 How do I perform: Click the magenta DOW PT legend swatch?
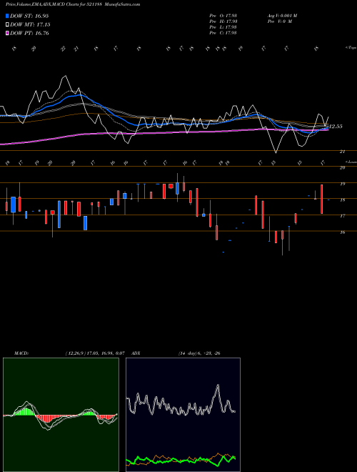[8, 33]
